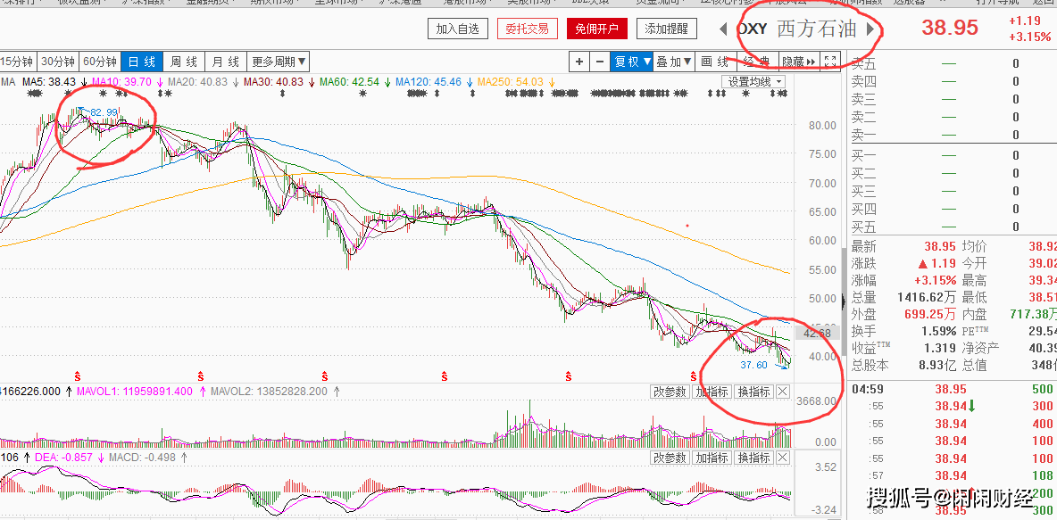
Task: Zoom in the chart with the plus button
Action: (579, 62)
